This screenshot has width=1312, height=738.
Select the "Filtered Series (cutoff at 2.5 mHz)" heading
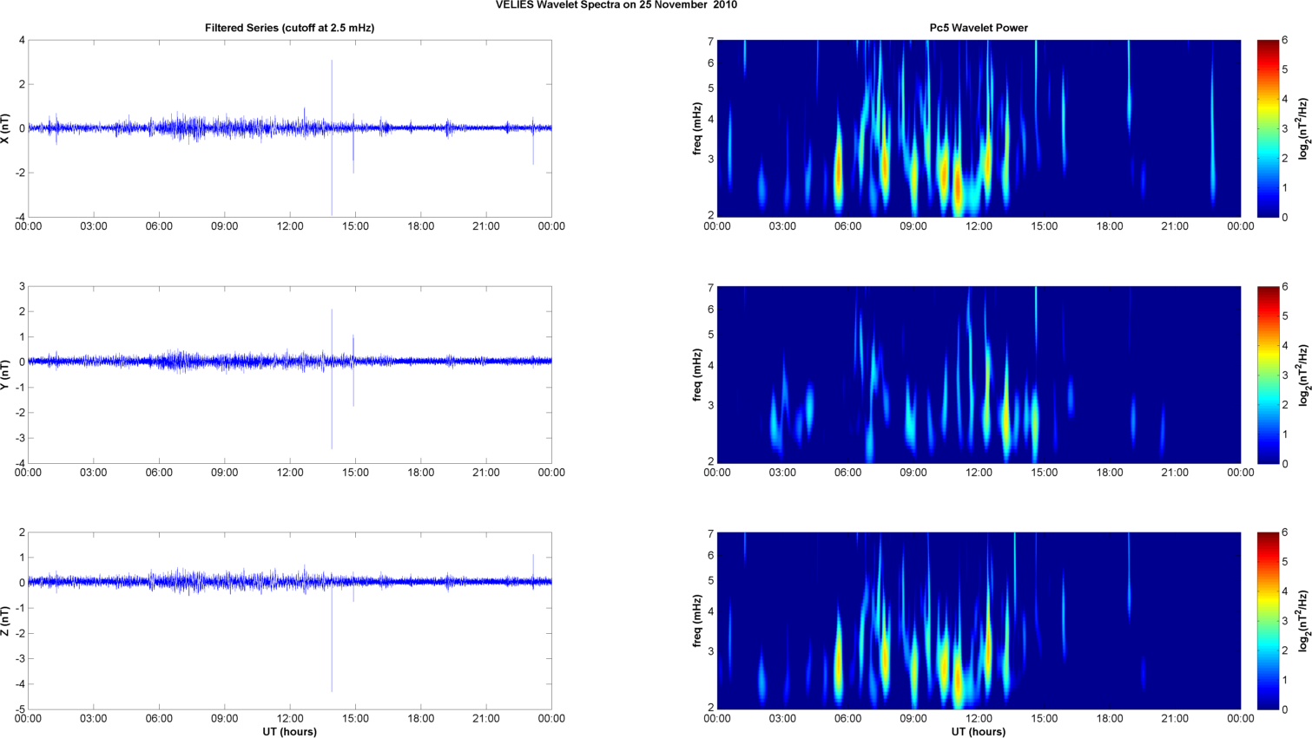coord(290,28)
